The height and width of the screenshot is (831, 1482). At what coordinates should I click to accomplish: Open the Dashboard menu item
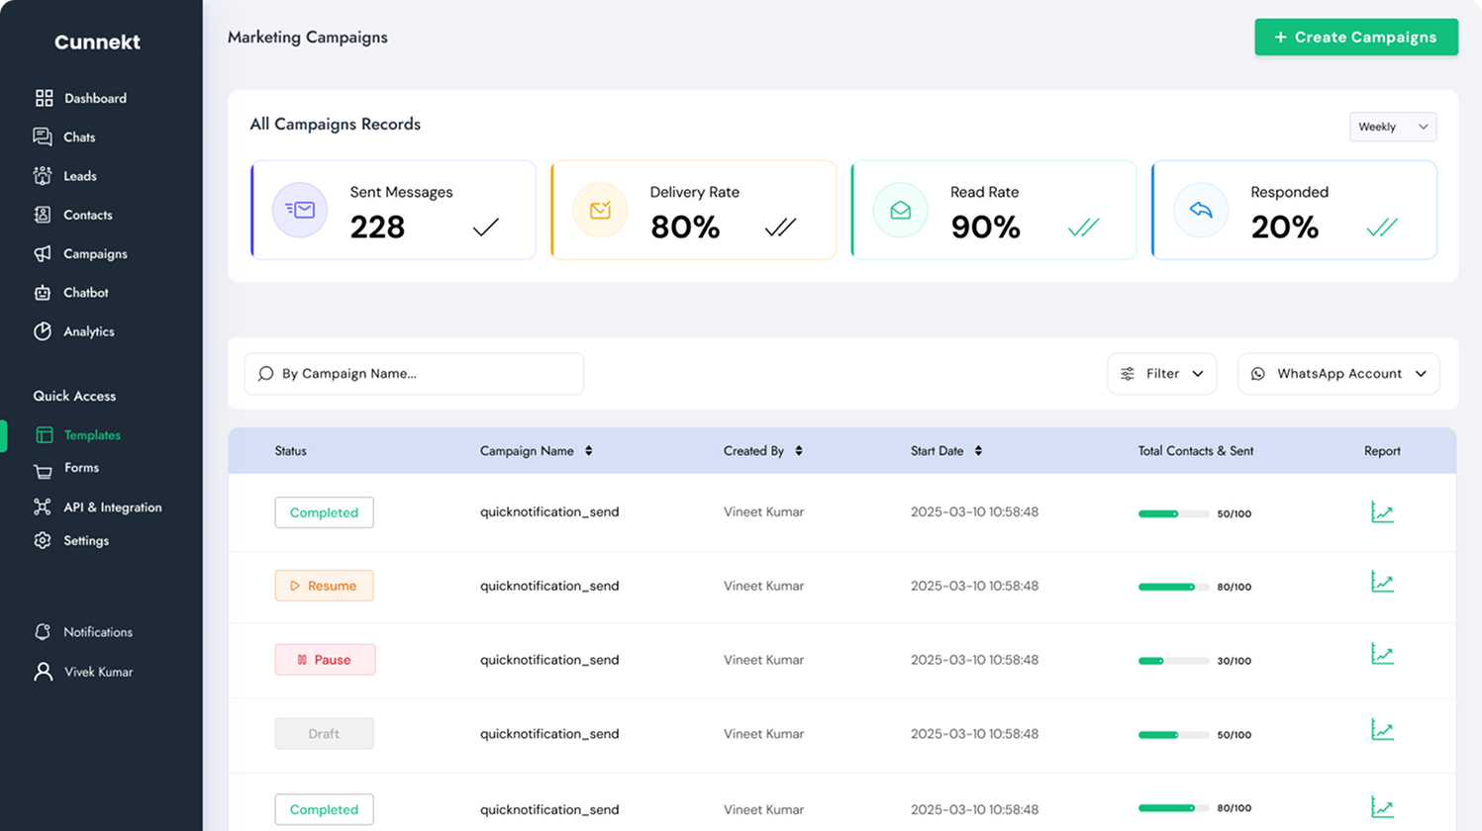pos(95,98)
